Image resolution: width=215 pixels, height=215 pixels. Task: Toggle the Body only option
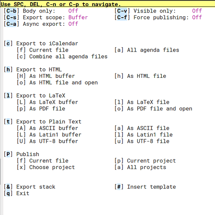click(41, 11)
